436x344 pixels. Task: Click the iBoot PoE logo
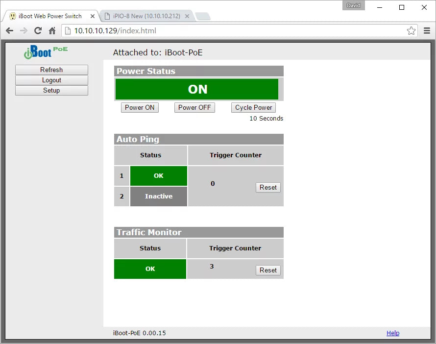click(46, 52)
